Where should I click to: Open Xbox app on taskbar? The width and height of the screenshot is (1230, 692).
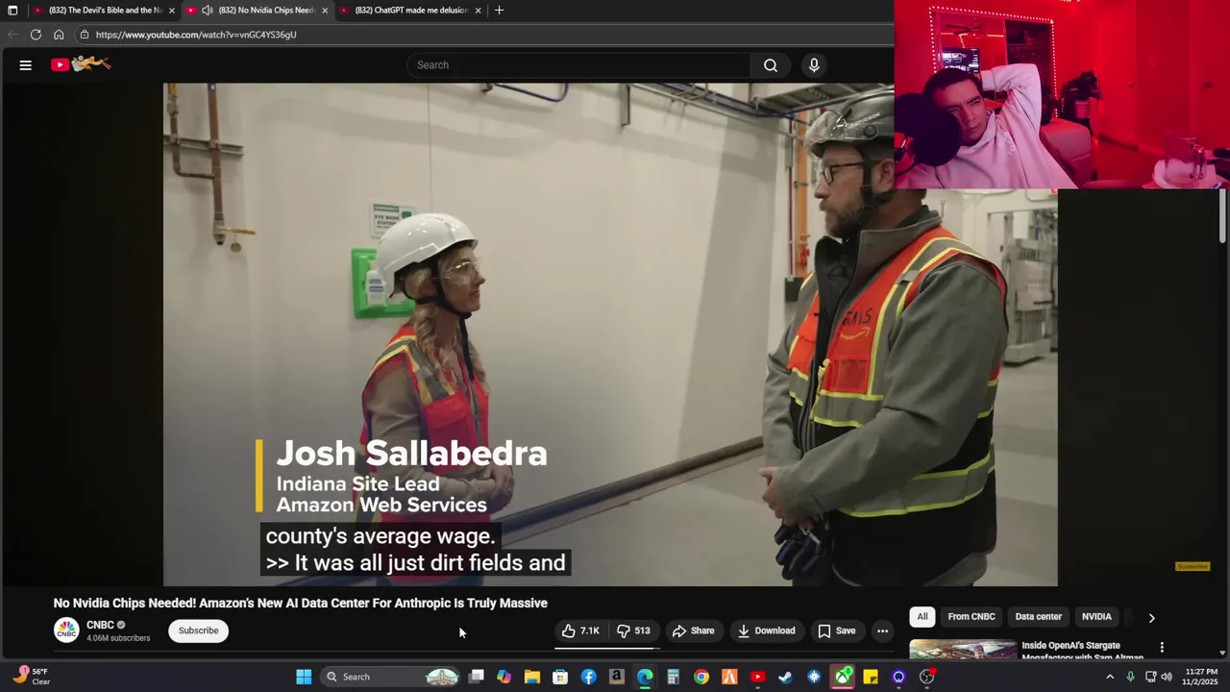point(843,677)
